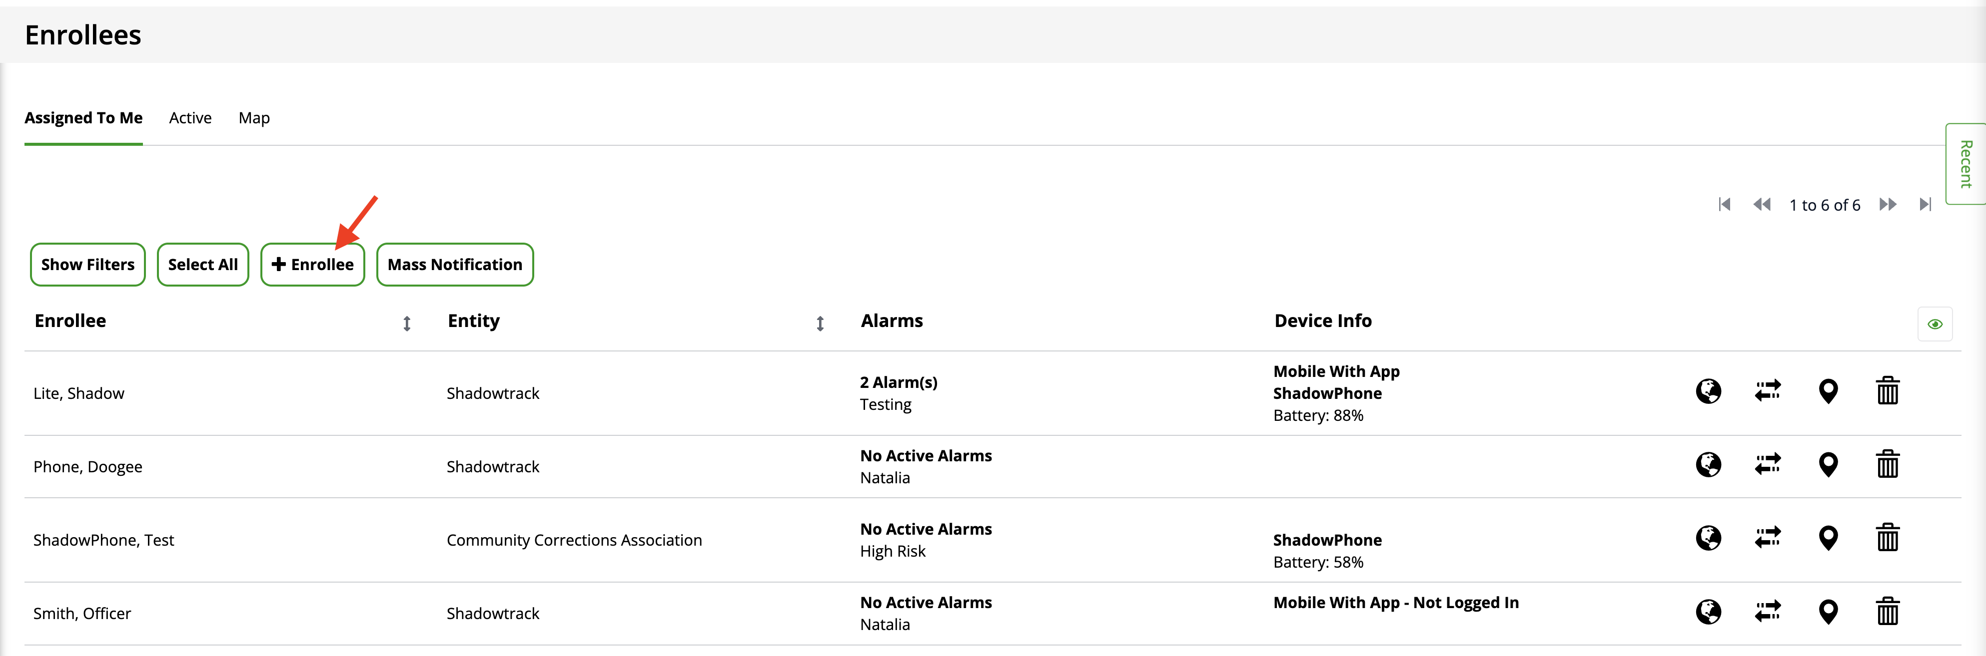Jump to first page in pagination
This screenshot has height=656, width=1986.
click(x=1724, y=205)
